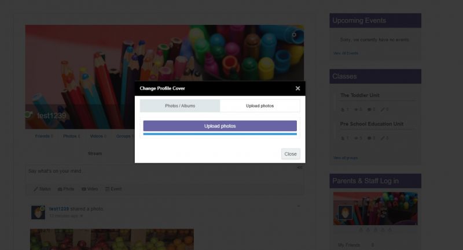The image size is (463, 250).
Task: Click test1239 avatar beside shared photo post
Action: pos(38,212)
